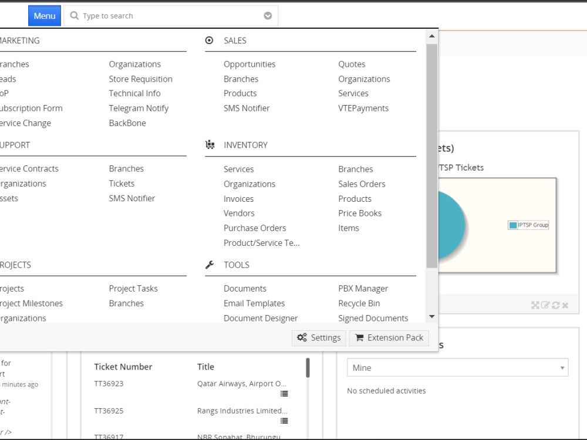Open the Mine activities dropdown
The height and width of the screenshot is (440, 587).
[457, 368]
